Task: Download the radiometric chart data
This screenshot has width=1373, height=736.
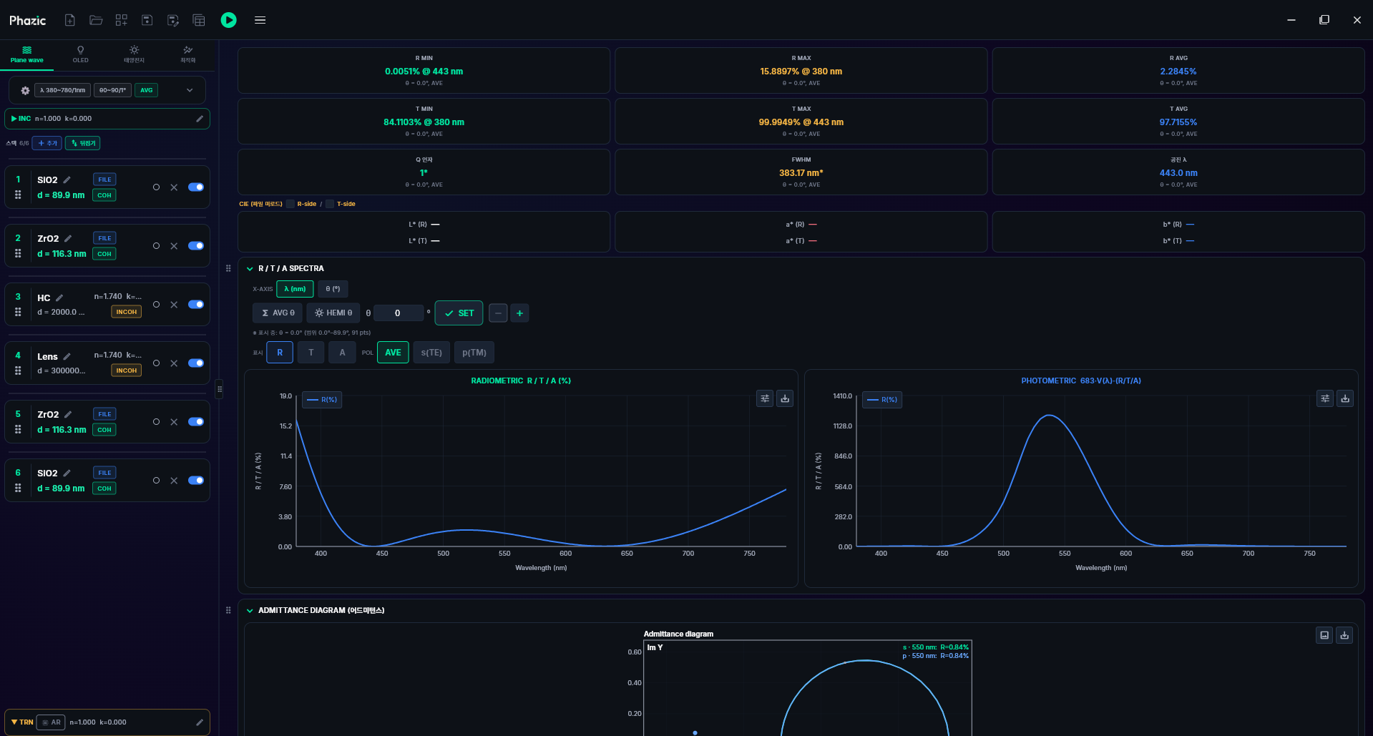Action: tap(785, 398)
